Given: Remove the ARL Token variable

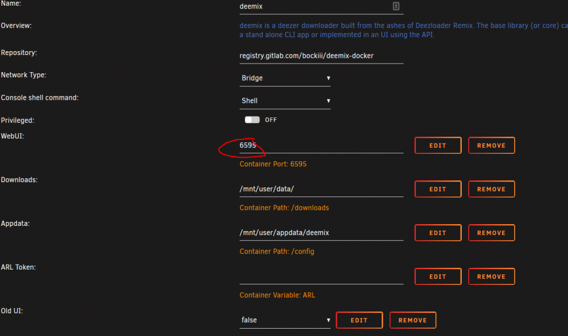Looking at the screenshot, I should [491, 276].
